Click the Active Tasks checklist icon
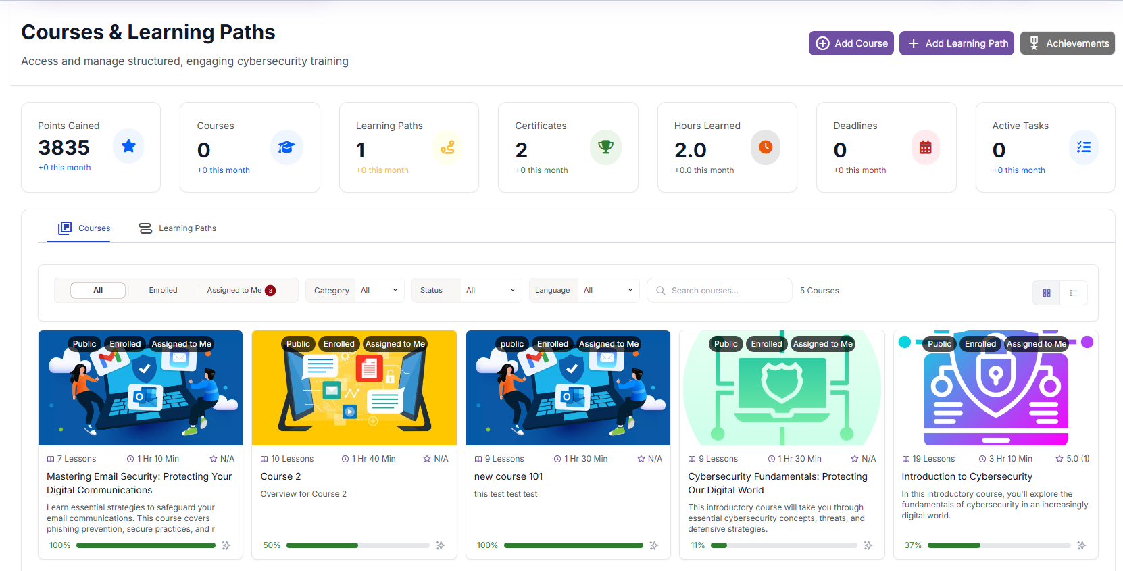 click(1084, 147)
